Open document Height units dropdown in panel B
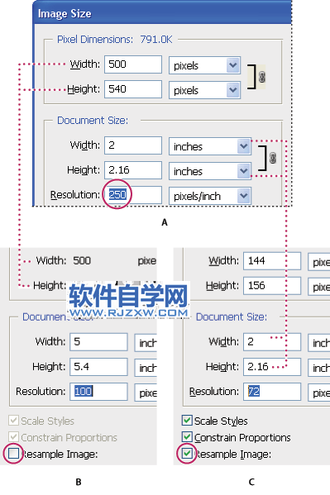This screenshot has width=330, height=495. pos(146,368)
